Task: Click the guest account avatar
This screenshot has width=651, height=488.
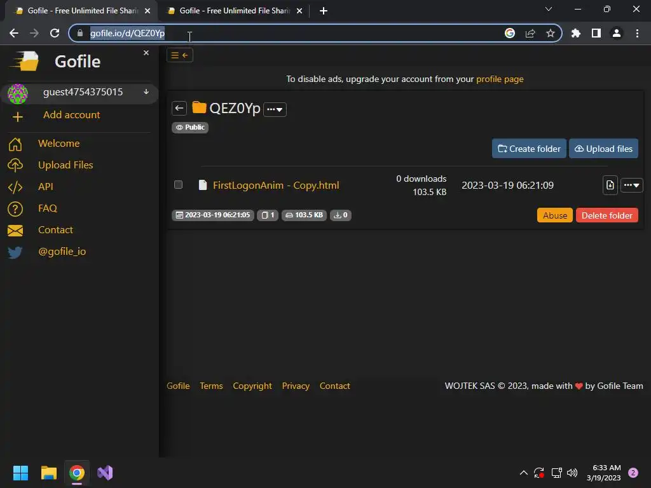Action: tap(17, 93)
